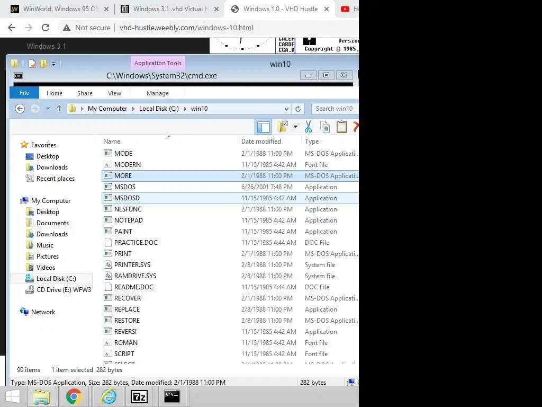Select CD Drive (E:) in the navigation pane

[x=64, y=290]
